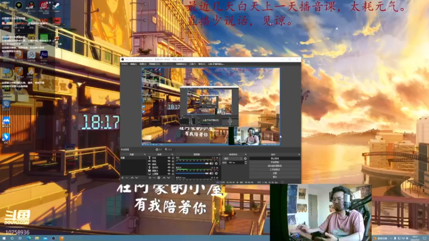Mute the second audio mixer channel speaker icon
Viewport: 429px width, 241px height.
[211, 173]
